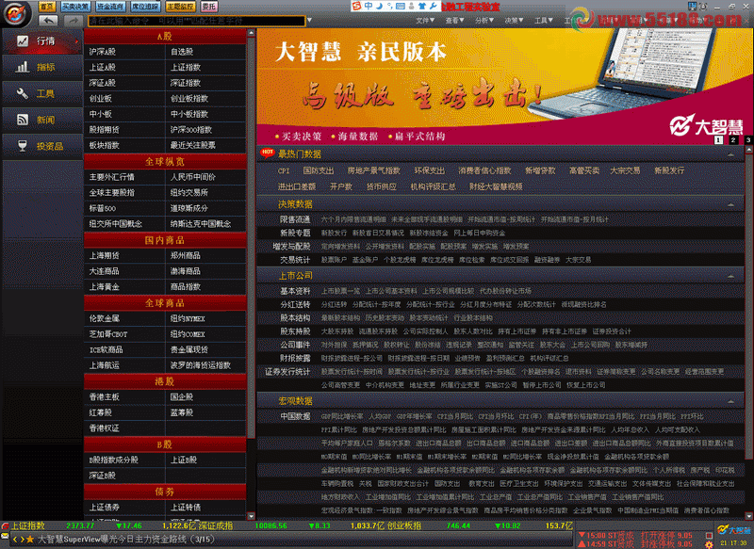Open the 查看 dropdown menu
This screenshot has width=754, height=549.
tap(454, 20)
